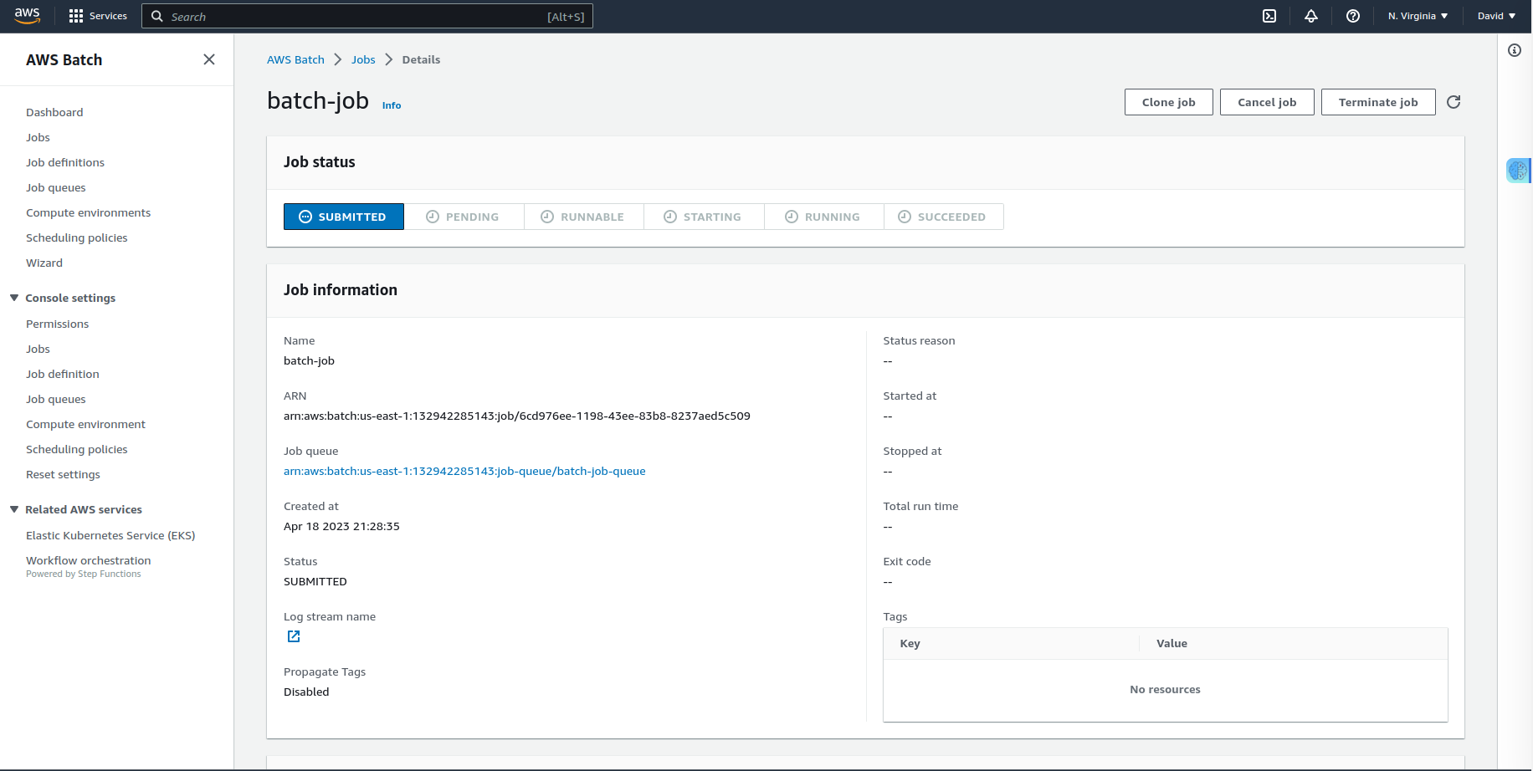Click the STARTING status step

(x=704, y=217)
